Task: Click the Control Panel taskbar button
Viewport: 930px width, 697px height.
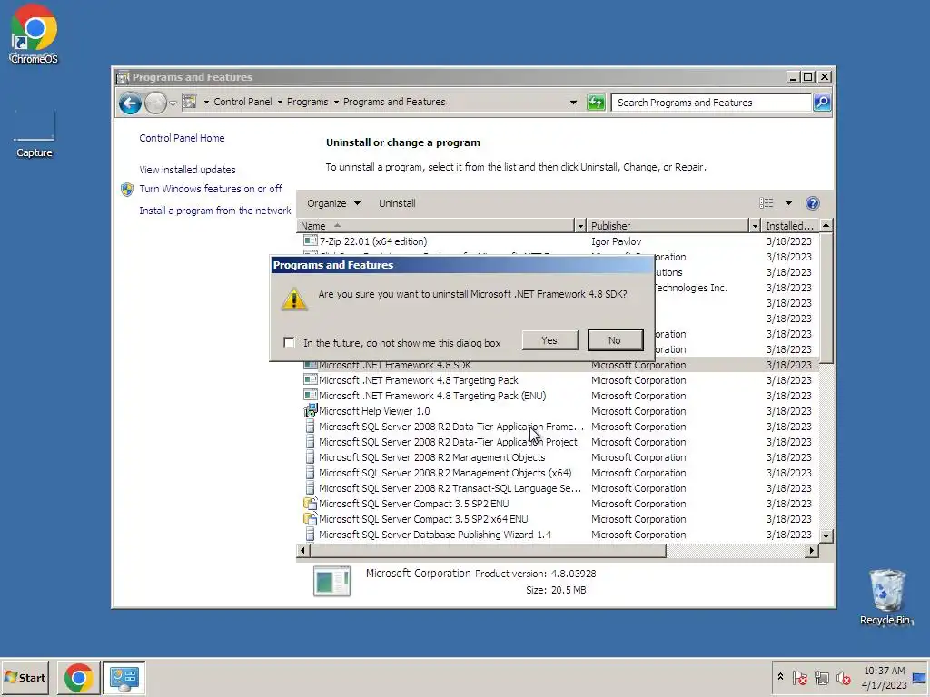Action: [x=124, y=677]
